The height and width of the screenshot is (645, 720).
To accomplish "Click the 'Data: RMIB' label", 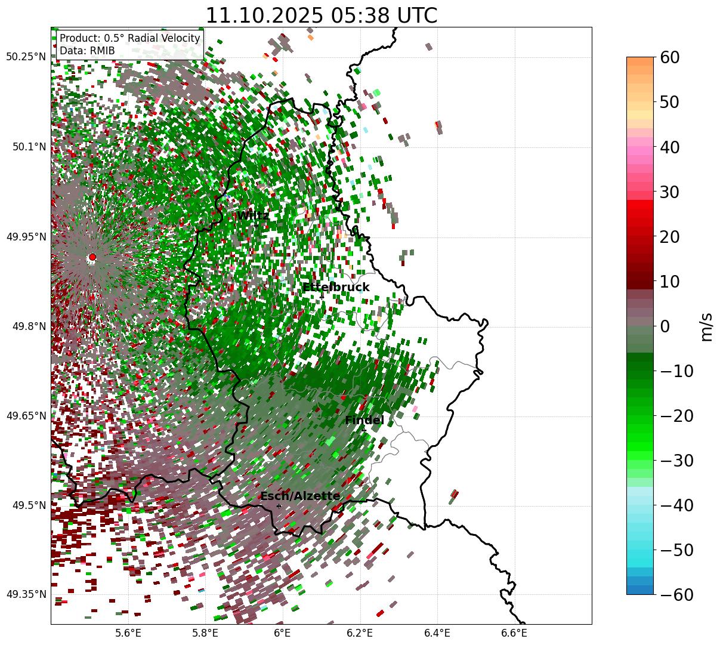I will coord(87,51).
